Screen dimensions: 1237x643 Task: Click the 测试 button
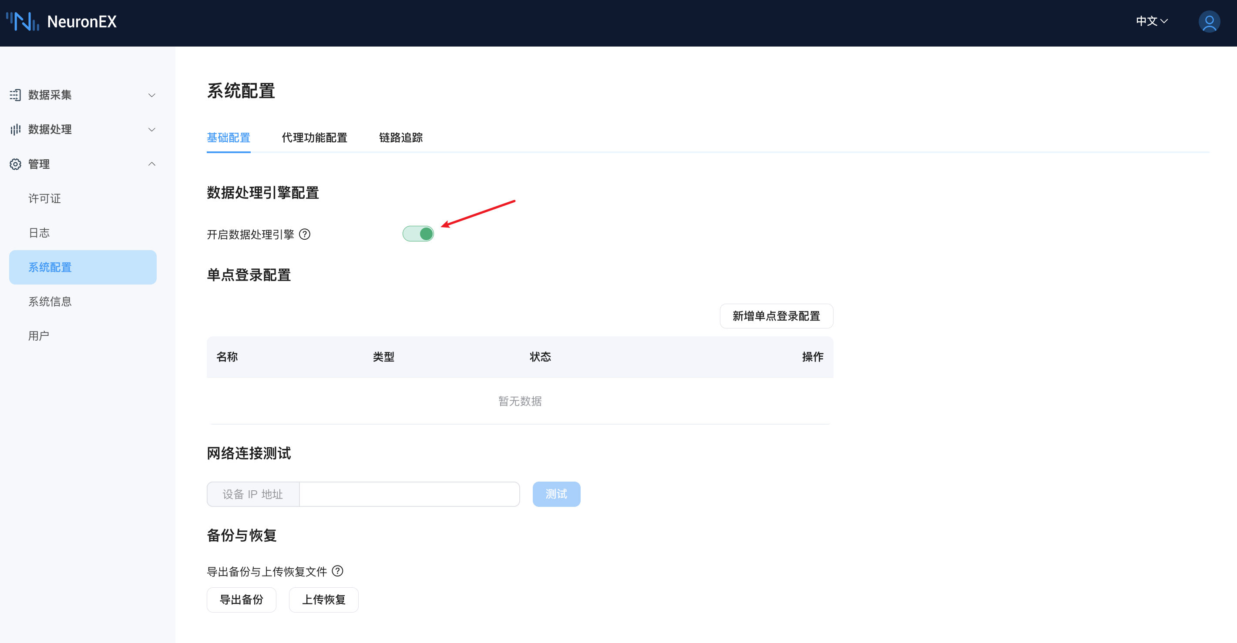556,494
